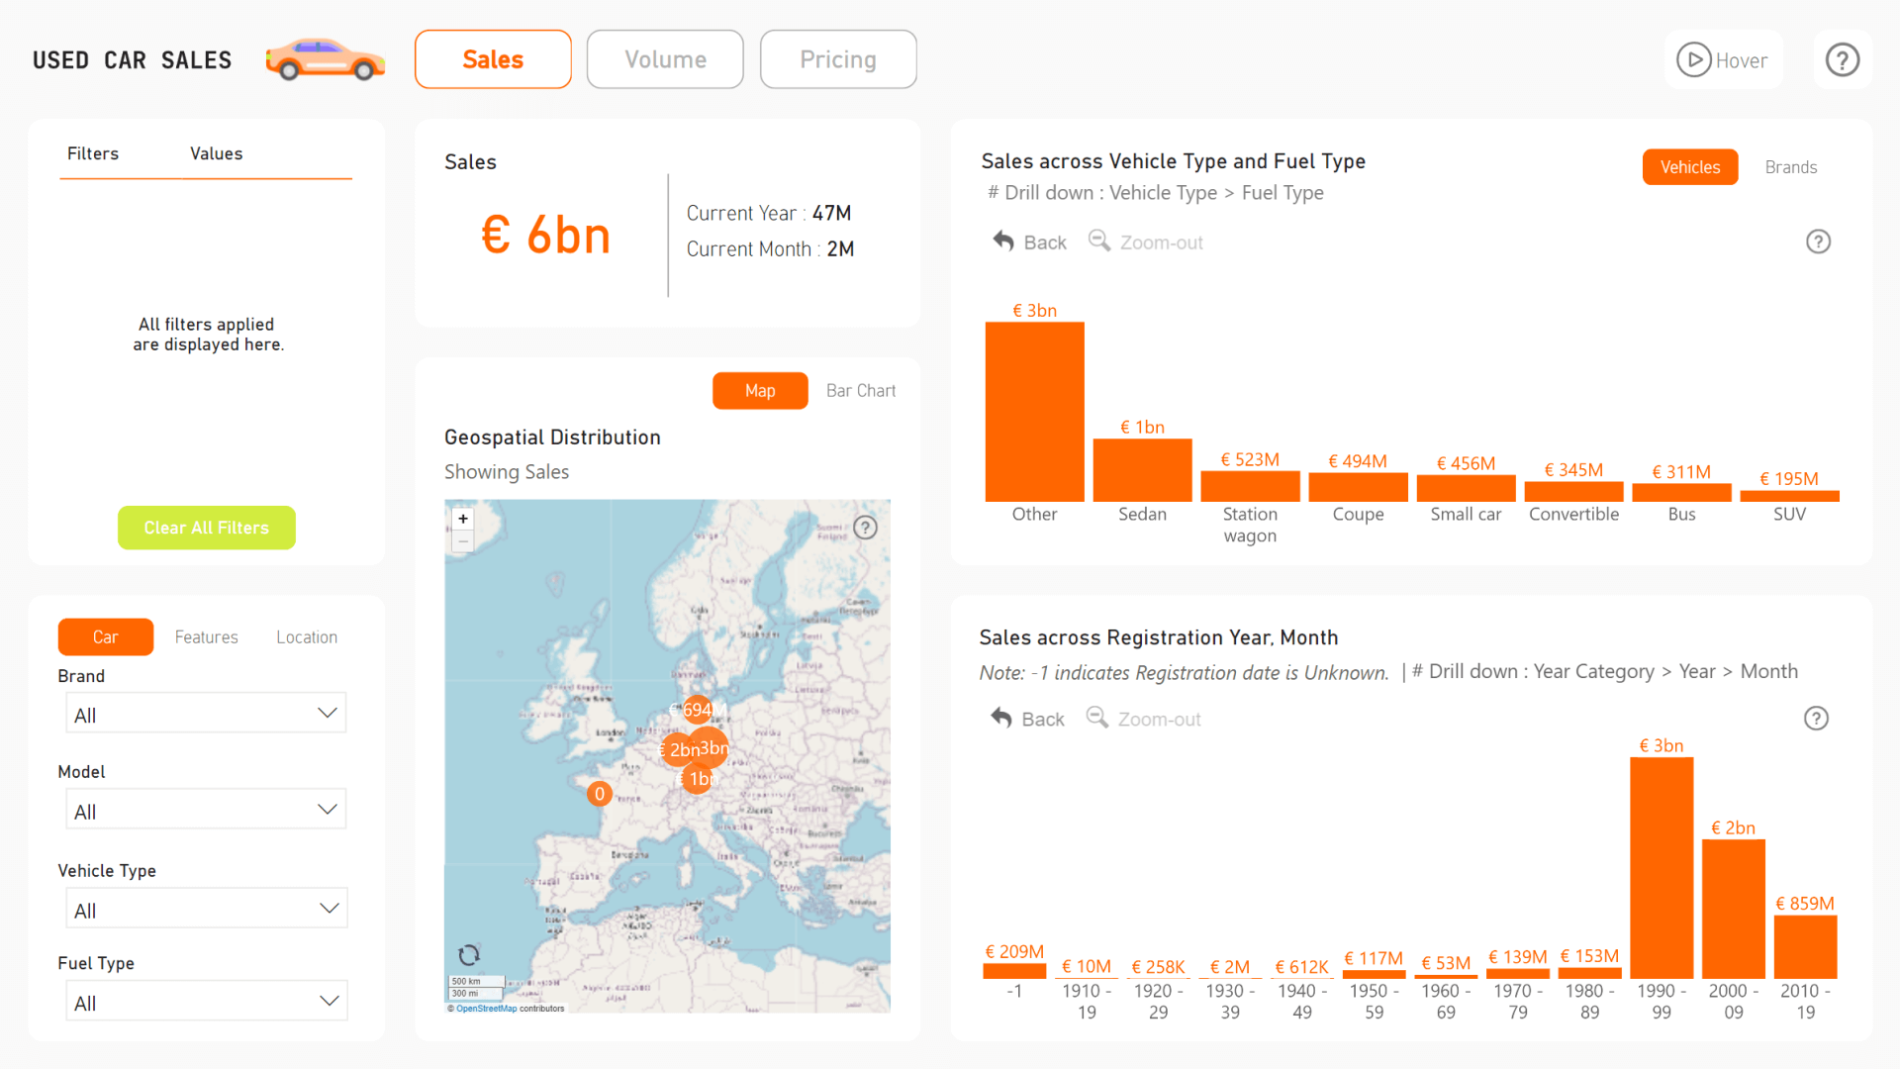The height and width of the screenshot is (1069, 1900).
Task: Switch to the Values tab
Action: click(216, 153)
